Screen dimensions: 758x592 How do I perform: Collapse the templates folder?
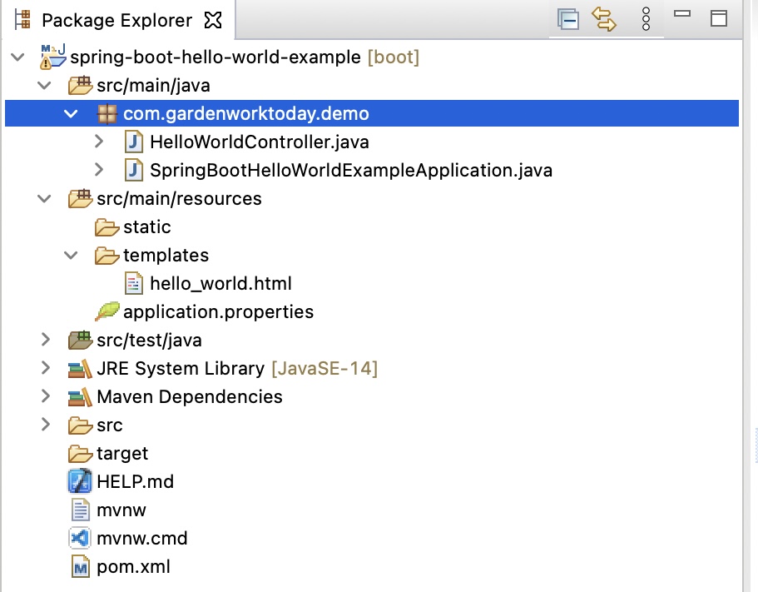(x=72, y=255)
